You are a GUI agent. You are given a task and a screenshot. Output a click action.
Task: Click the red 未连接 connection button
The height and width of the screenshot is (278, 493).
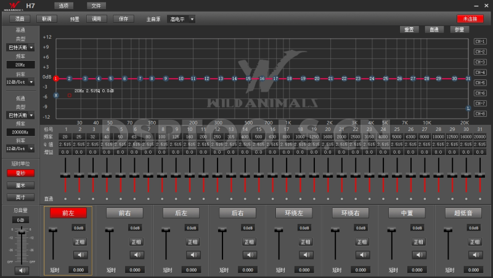click(x=470, y=19)
